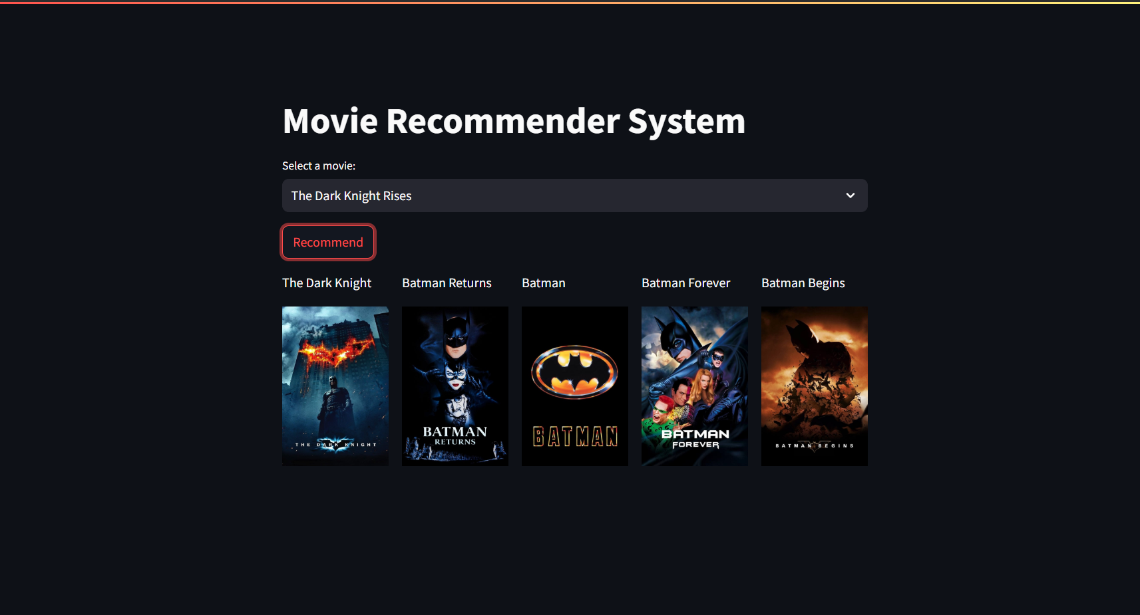Click the 'BATMAN BEGINS' logo text on poster
The width and height of the screenshot is (1140, 615).
pyautogui.click(x=815, y=445)
